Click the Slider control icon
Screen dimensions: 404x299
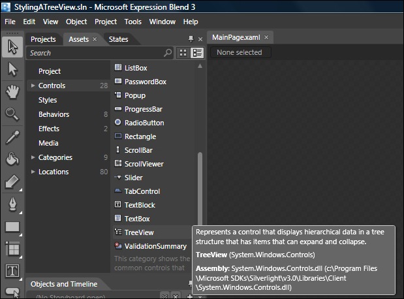(x=118, y=177)
